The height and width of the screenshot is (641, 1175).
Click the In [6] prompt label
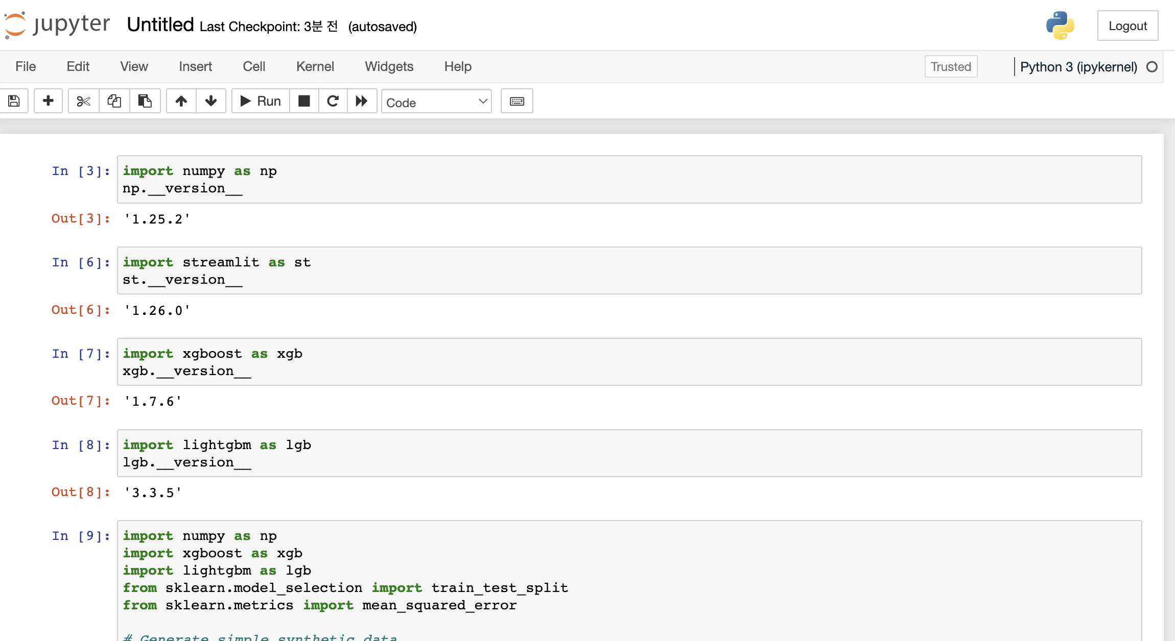[81, 262]
